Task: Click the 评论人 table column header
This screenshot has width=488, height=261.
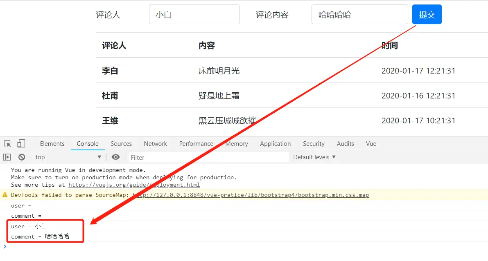Action: point(114,46)
